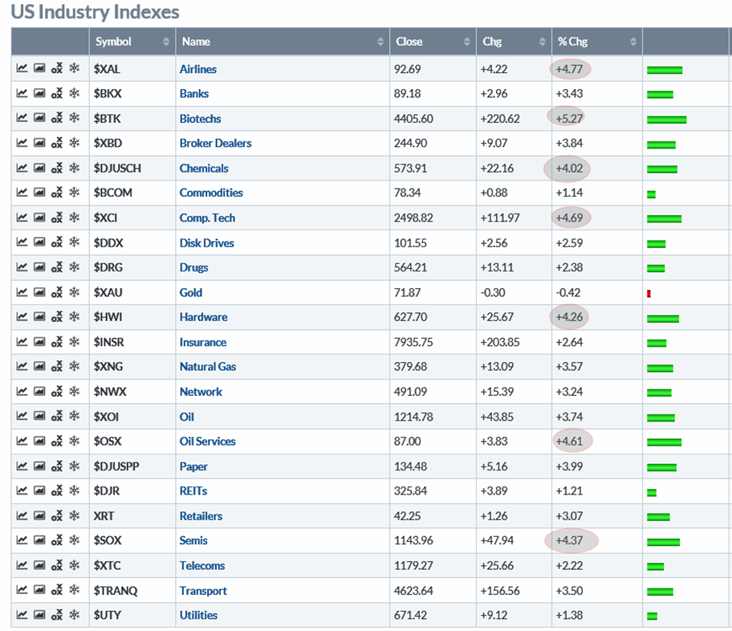
Task: Click the gallery image icon for $BKX Banks
Action: (39, 93)
